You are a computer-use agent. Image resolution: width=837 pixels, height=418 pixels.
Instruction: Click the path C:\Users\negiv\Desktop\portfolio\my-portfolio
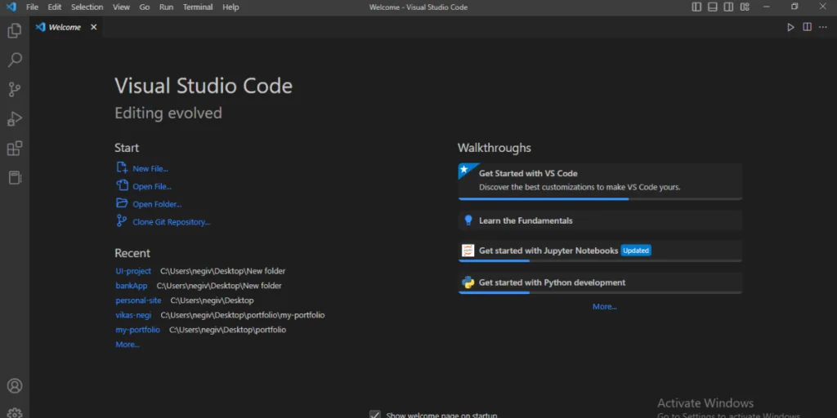click(242, 315)
